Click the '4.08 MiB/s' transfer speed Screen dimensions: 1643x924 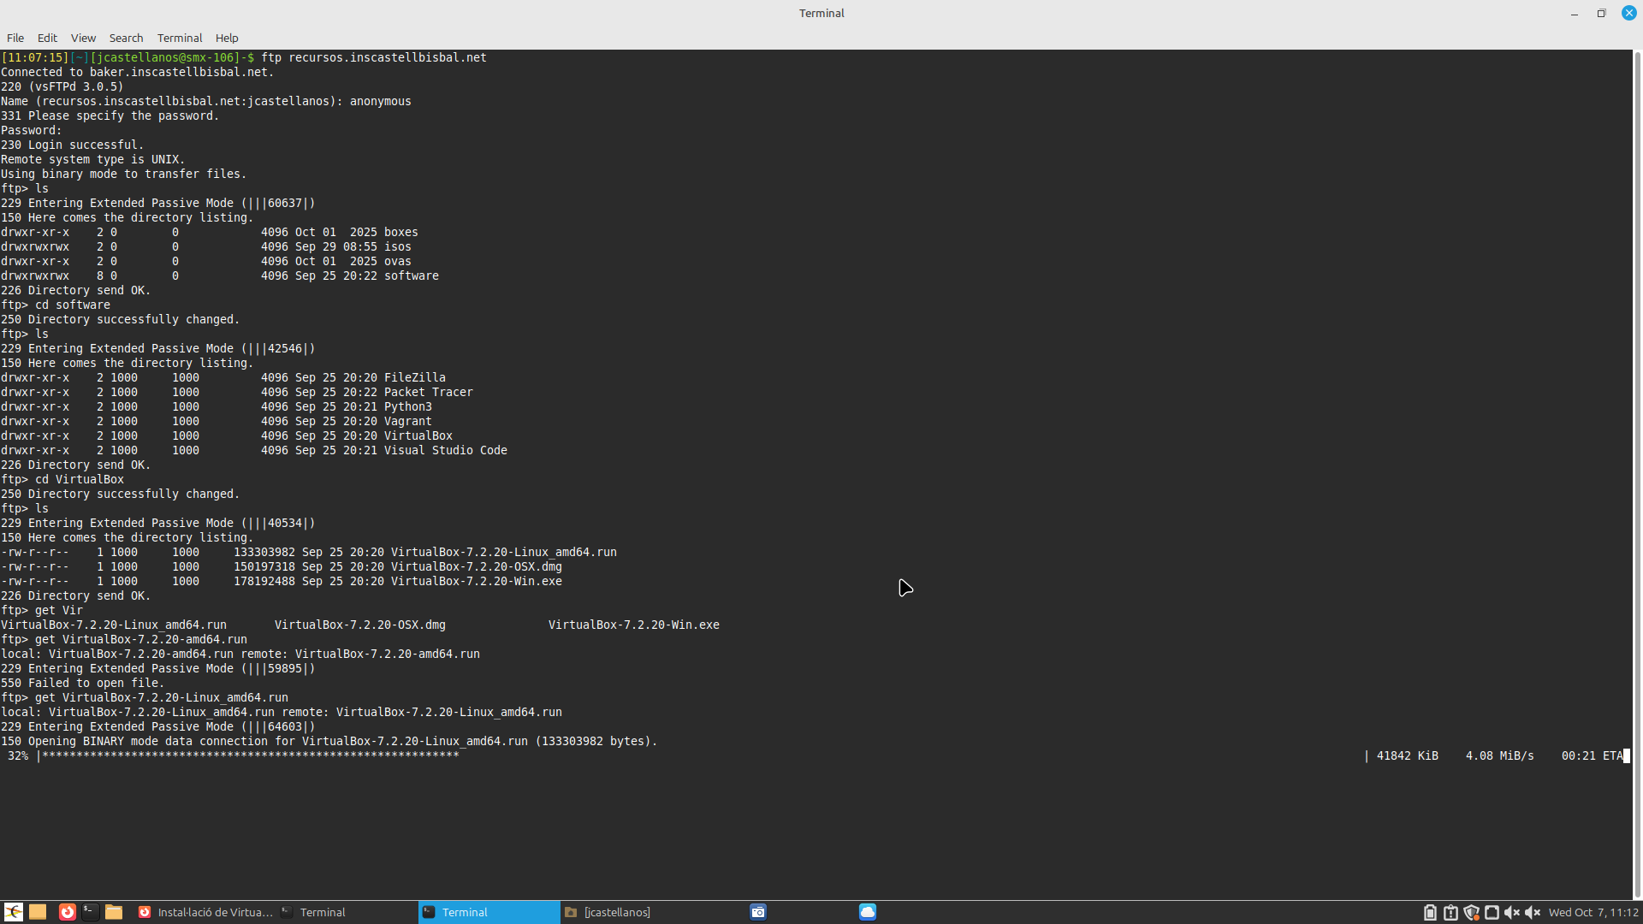1499,755
